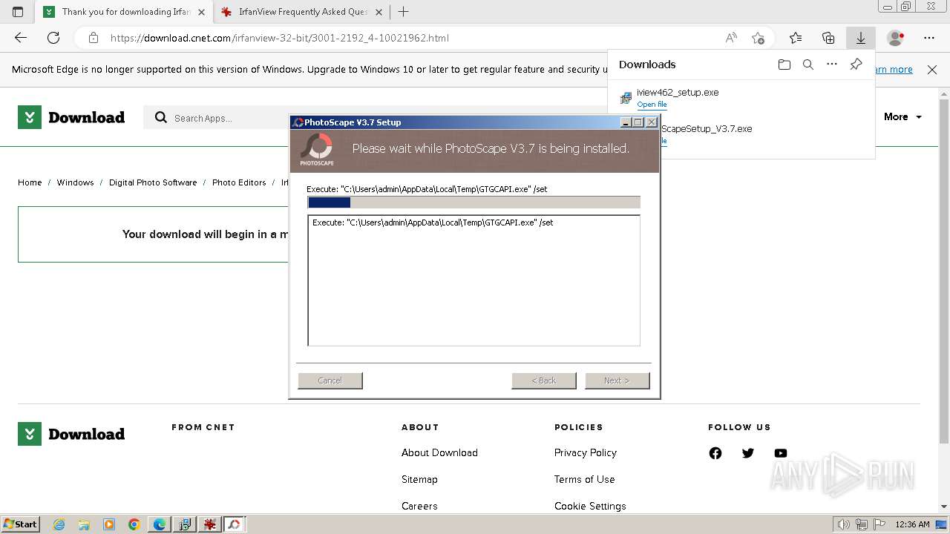Click Next button in PhotoScape Setup
The image size is (950, 534).
coord(617,380)
